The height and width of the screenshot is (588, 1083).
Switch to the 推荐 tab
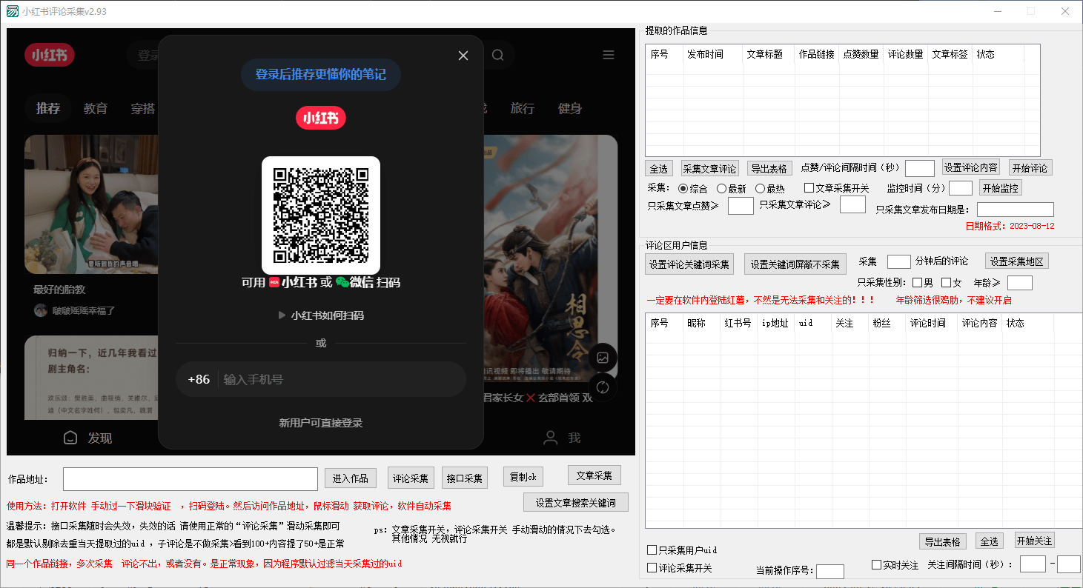[47, 108]
